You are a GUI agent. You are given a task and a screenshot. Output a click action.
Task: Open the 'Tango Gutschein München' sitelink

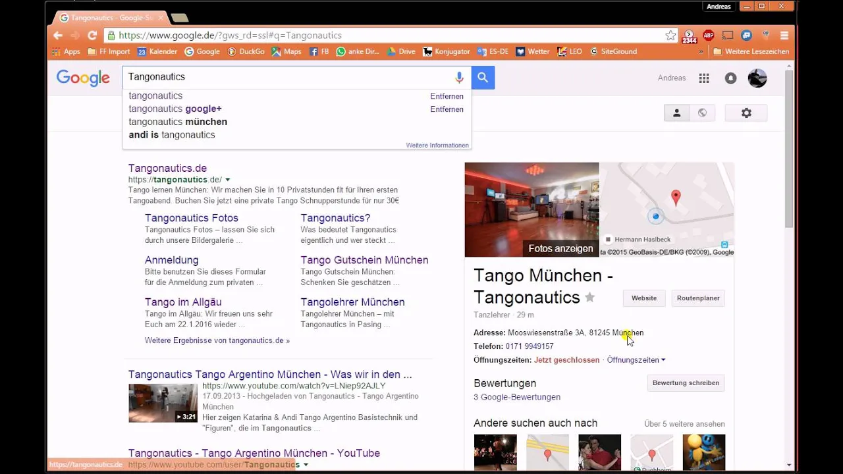364,260
